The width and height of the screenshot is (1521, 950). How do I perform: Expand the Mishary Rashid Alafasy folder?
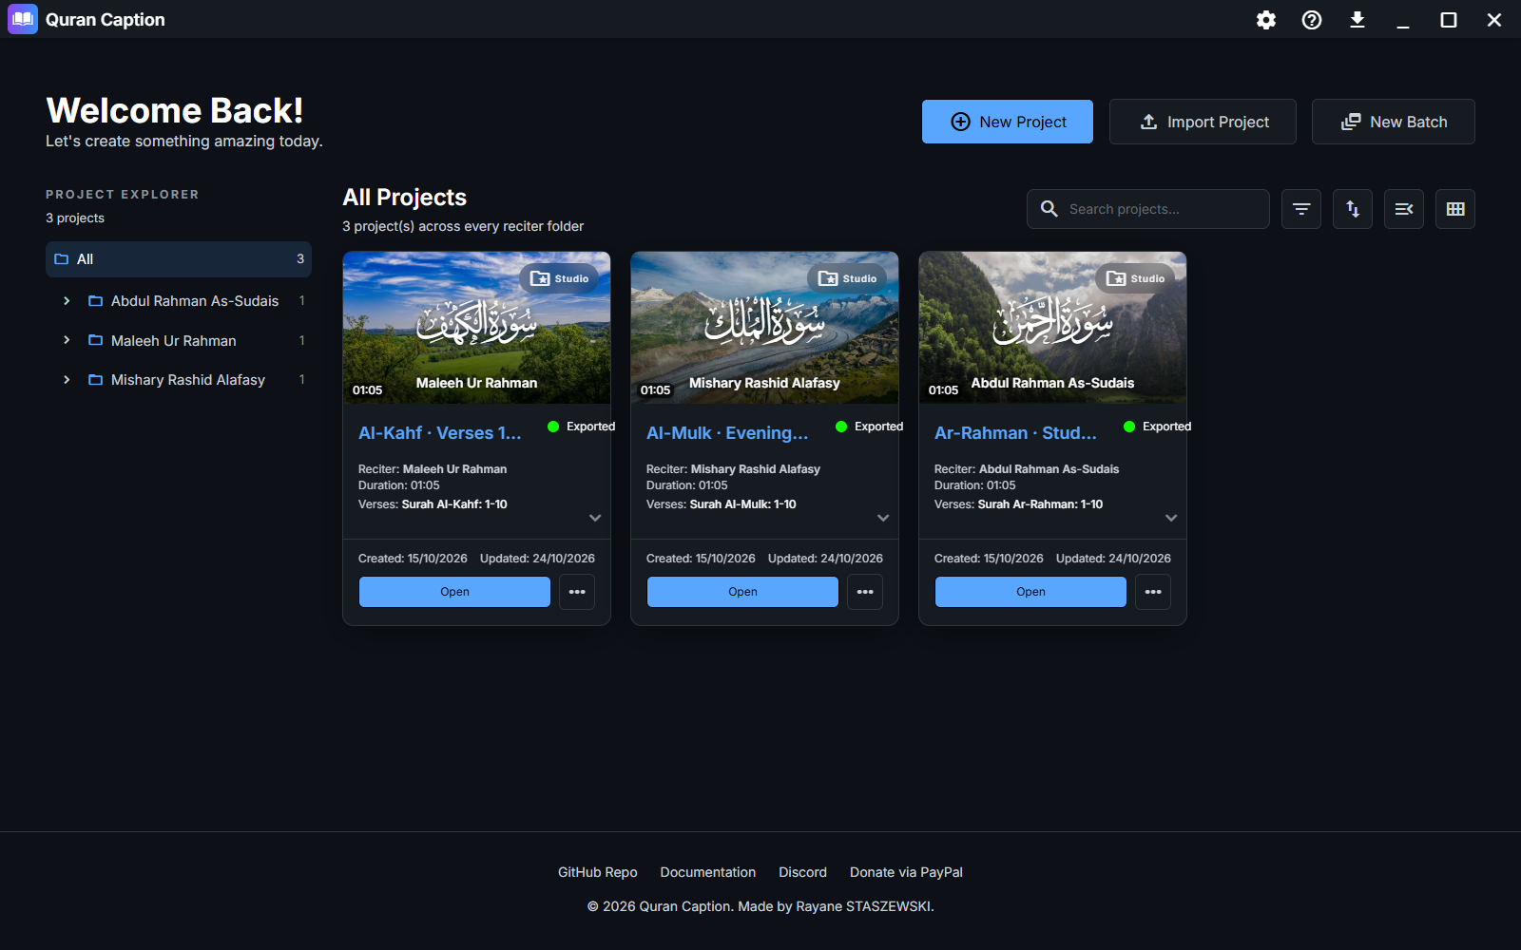pos(67,380)
